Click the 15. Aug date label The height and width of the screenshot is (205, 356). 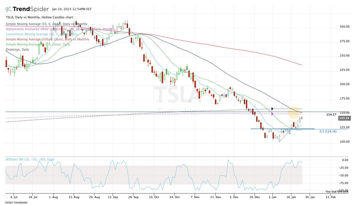pyautogui.click(x=74, y=197)
